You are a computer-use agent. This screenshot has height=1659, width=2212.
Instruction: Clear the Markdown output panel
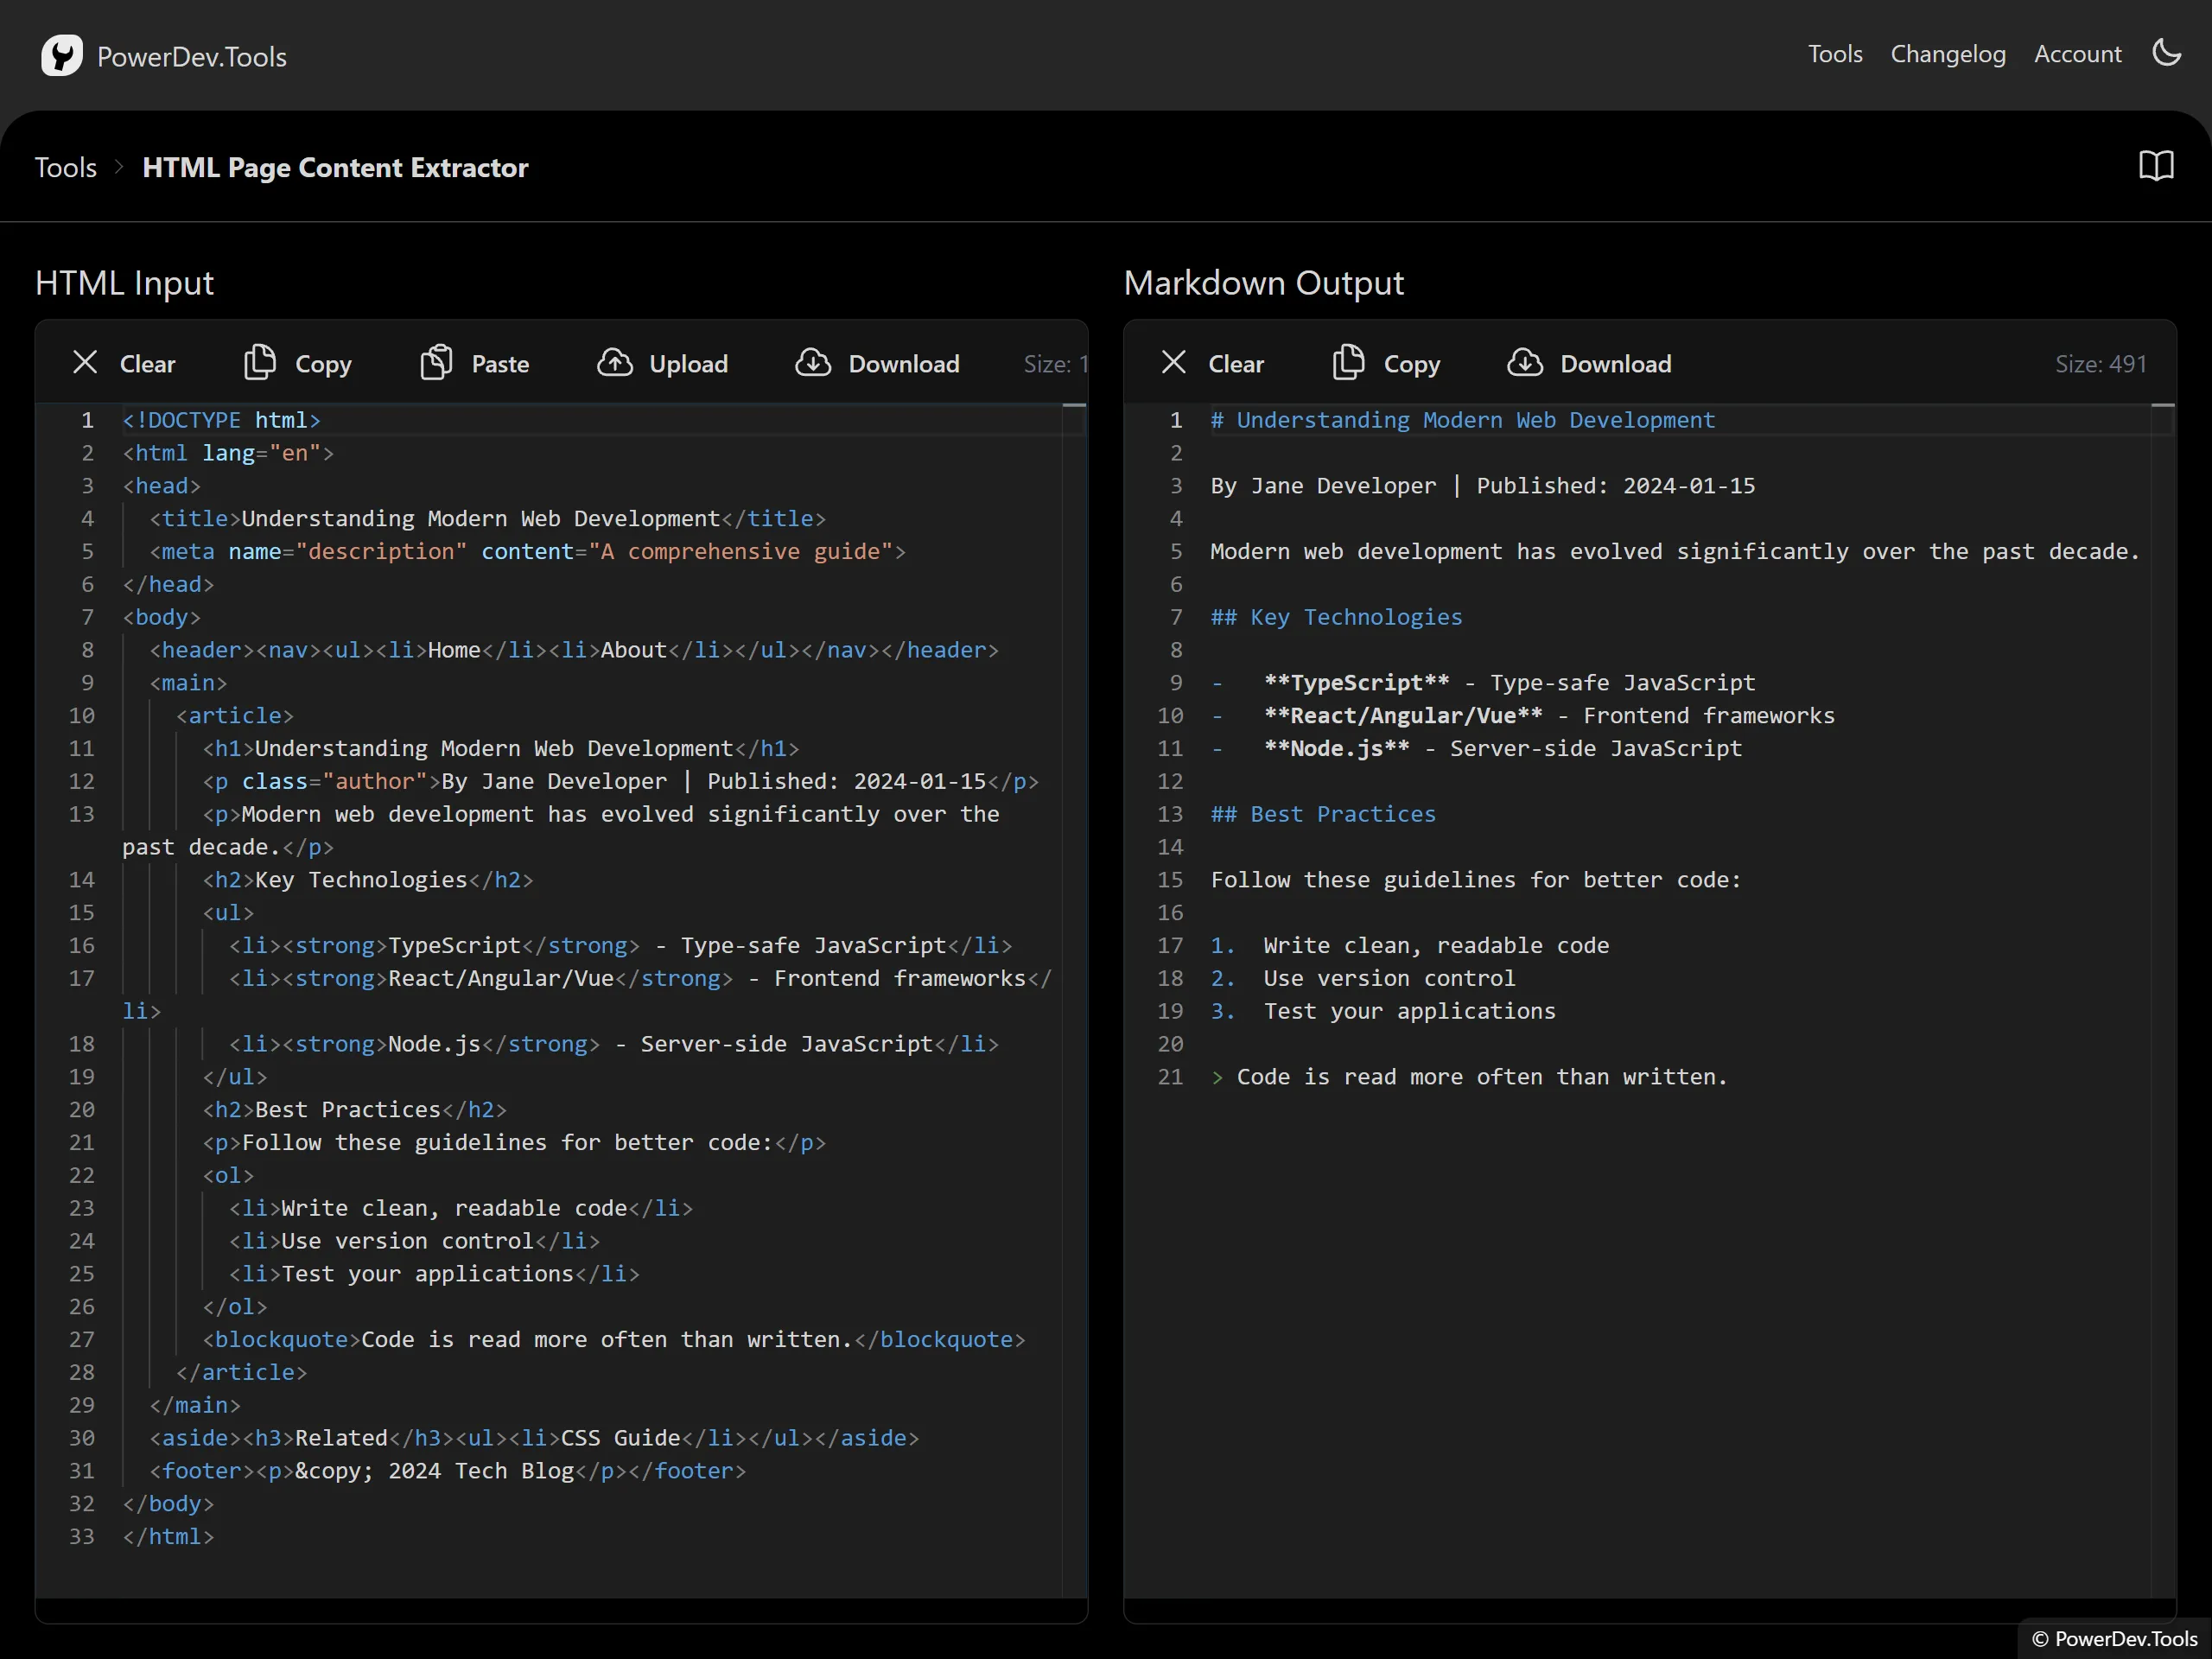point(1212,363)
